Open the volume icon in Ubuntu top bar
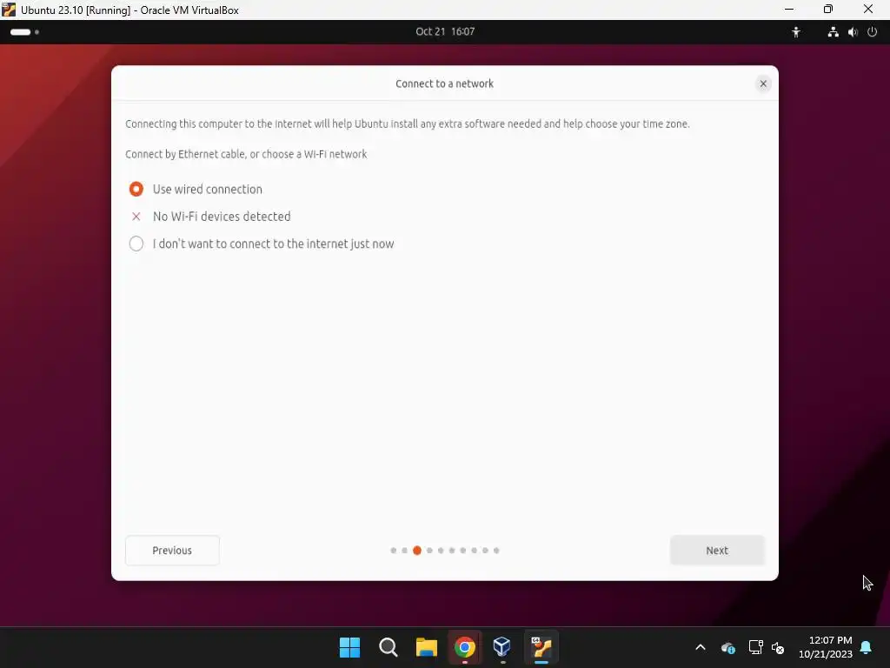 tap(853, 32)
